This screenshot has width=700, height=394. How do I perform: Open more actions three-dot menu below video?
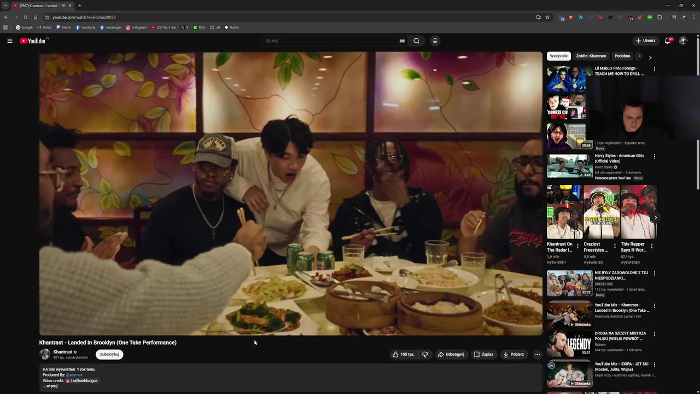[x=537, y=354]
